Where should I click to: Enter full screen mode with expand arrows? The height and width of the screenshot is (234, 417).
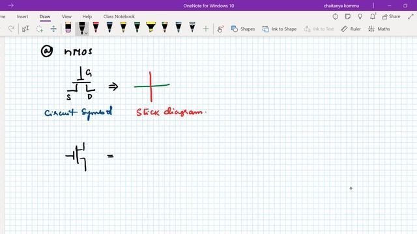[x=410, y=16]
